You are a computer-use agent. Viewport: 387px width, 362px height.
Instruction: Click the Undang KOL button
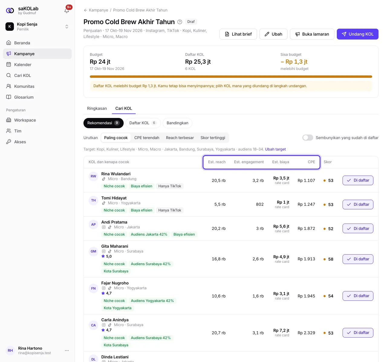click(x=358, y=34)
